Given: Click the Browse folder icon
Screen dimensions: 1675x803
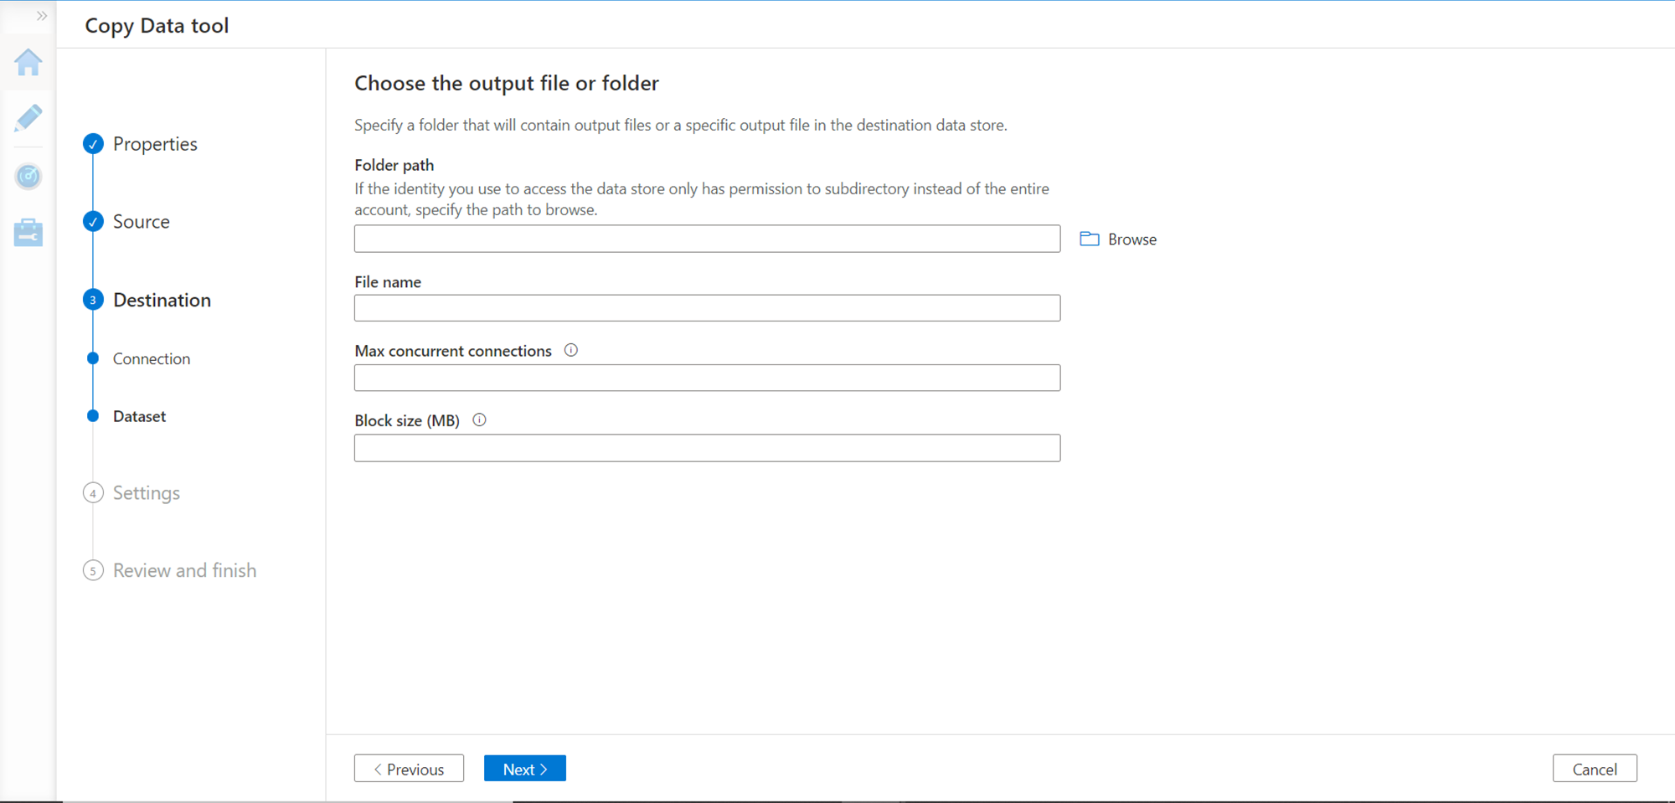Looking at the screenshot, I should [1089, 239].
